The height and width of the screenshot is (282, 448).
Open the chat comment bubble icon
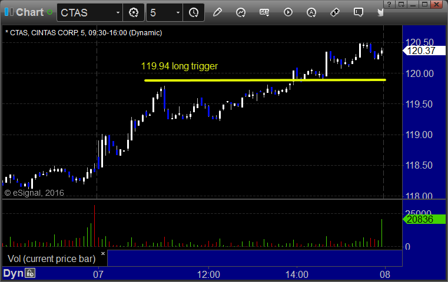click(x=359, y=12)
